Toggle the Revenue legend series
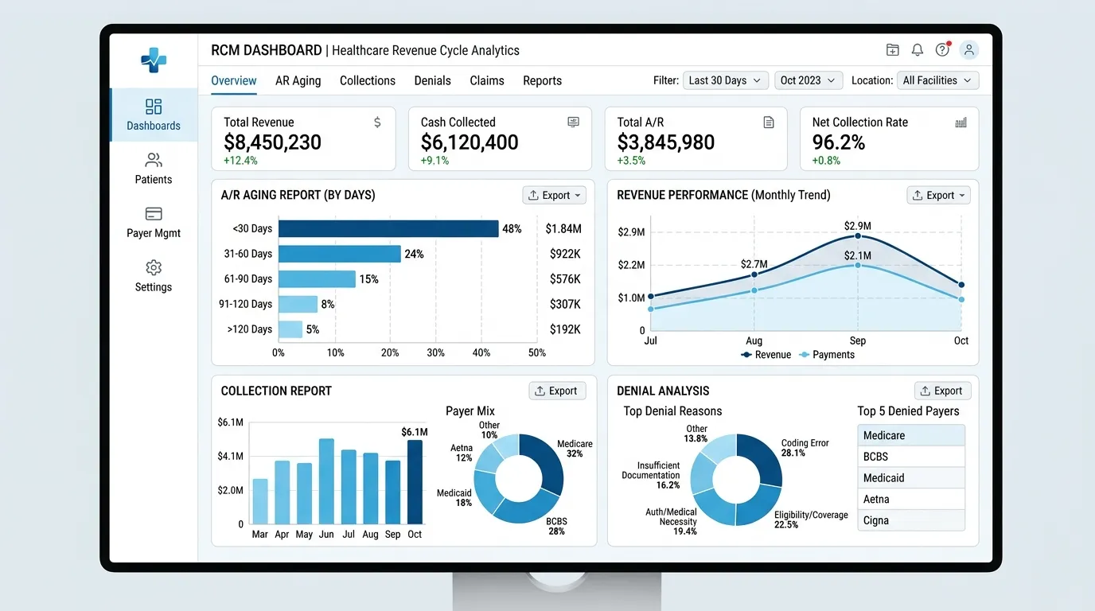1095x611 pixels. (x=766, y=355)
